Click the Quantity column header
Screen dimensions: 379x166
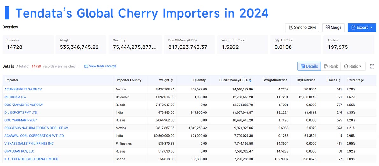point(199,80)
